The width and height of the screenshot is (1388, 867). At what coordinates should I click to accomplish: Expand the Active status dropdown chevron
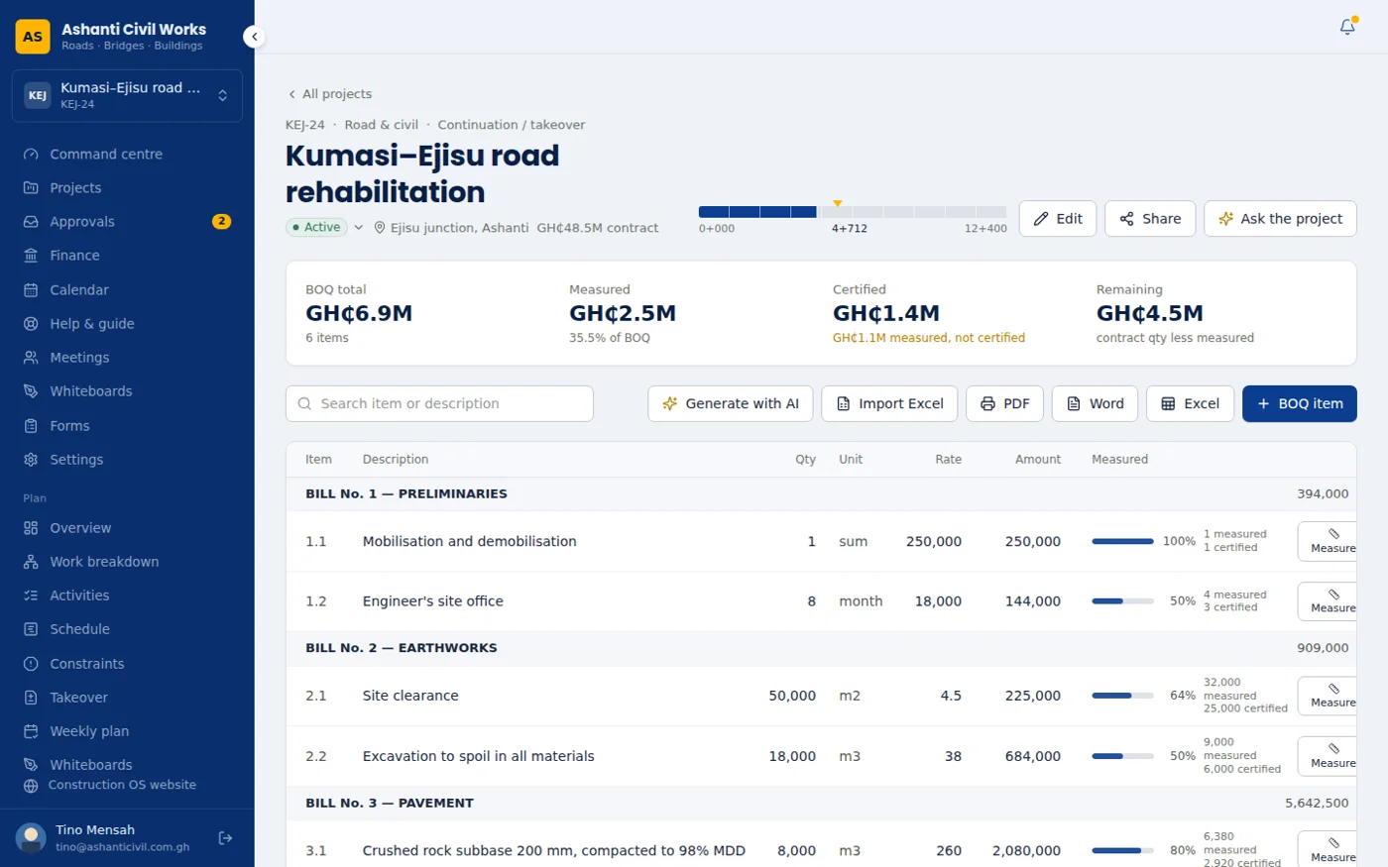pyautogui.click(x=359, y=228)
